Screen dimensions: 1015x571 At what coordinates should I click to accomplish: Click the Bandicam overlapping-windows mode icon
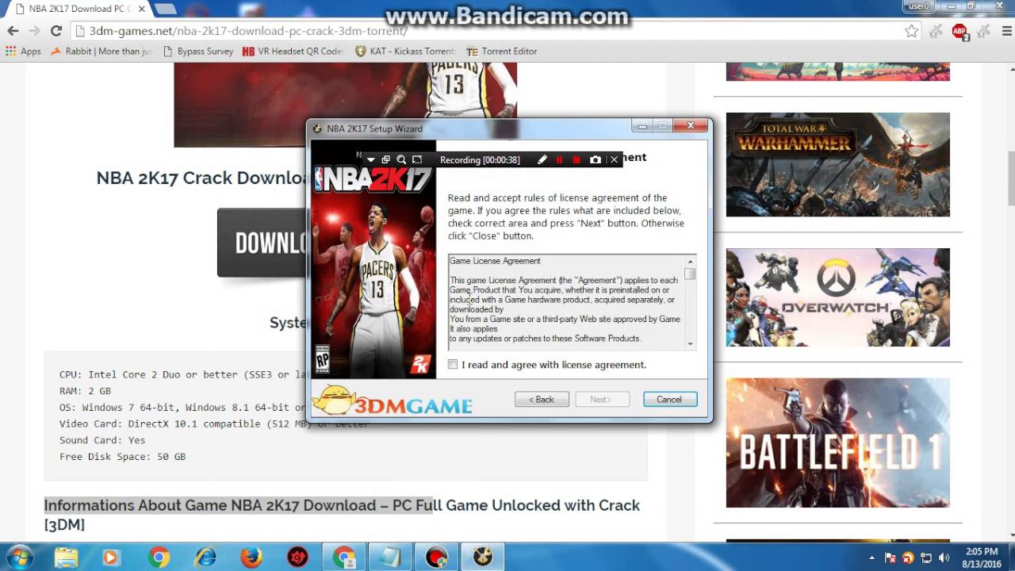(386, 160)
